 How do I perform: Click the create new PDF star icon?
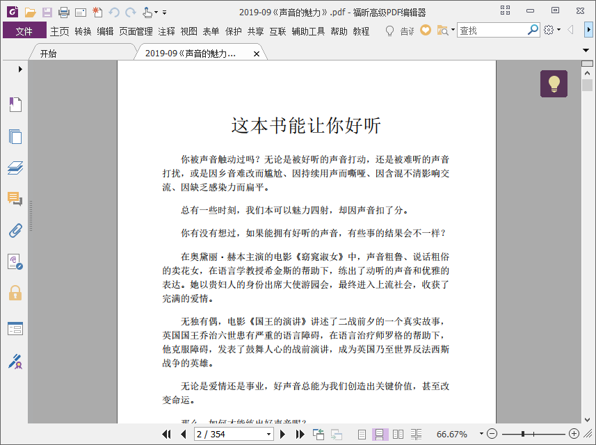coord(97,12)
